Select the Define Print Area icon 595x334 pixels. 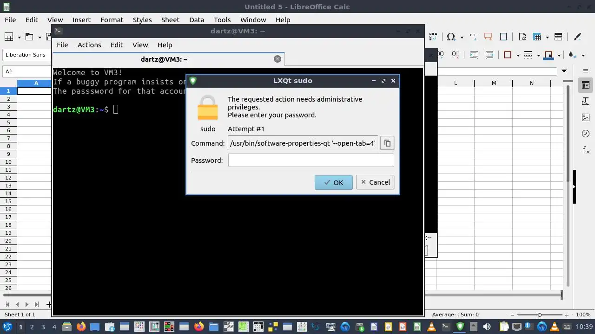(x=522, y=37)
